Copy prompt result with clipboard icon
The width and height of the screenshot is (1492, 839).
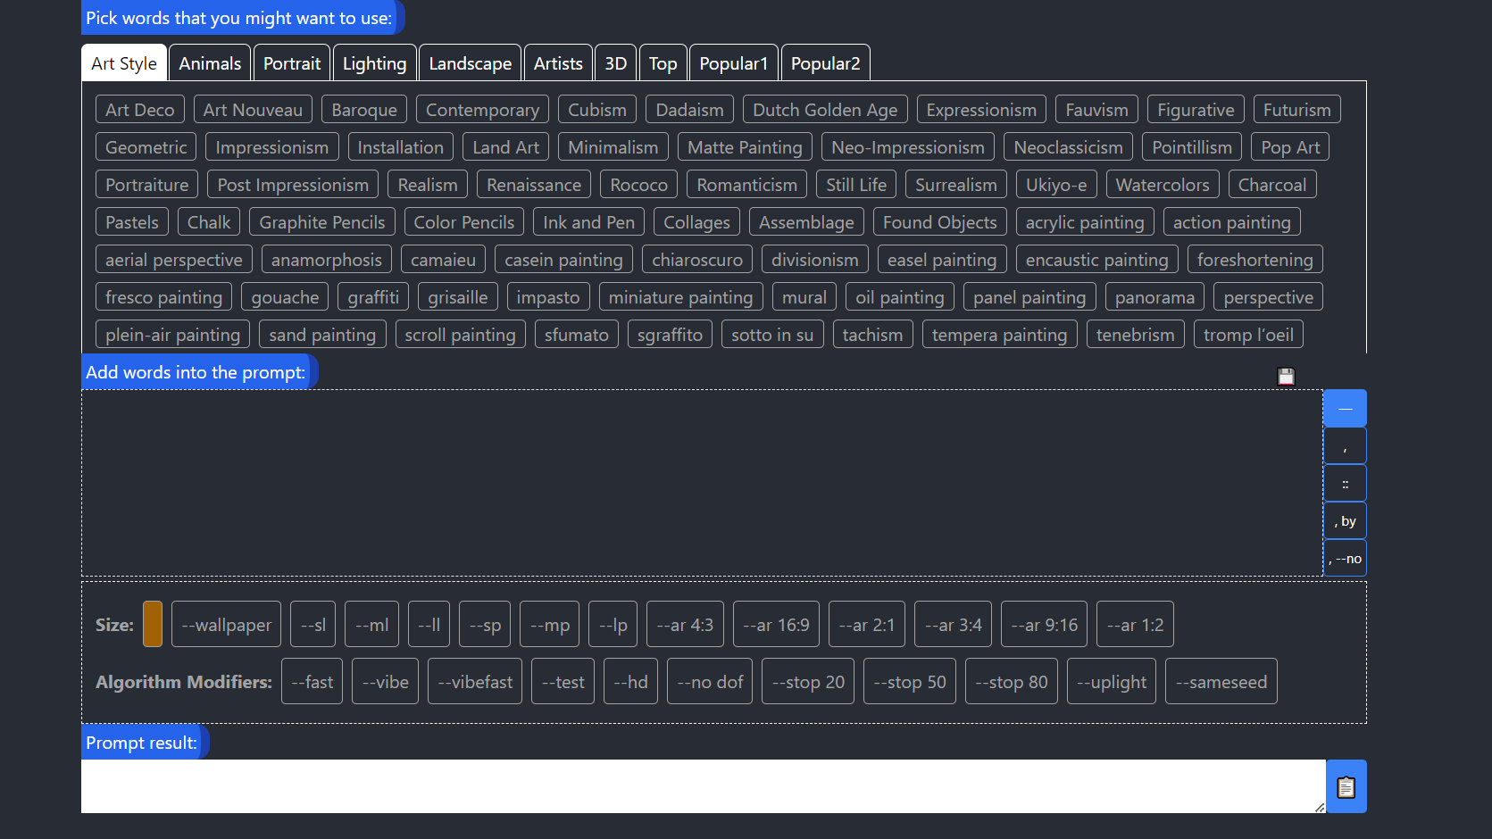coord(1346,786)
